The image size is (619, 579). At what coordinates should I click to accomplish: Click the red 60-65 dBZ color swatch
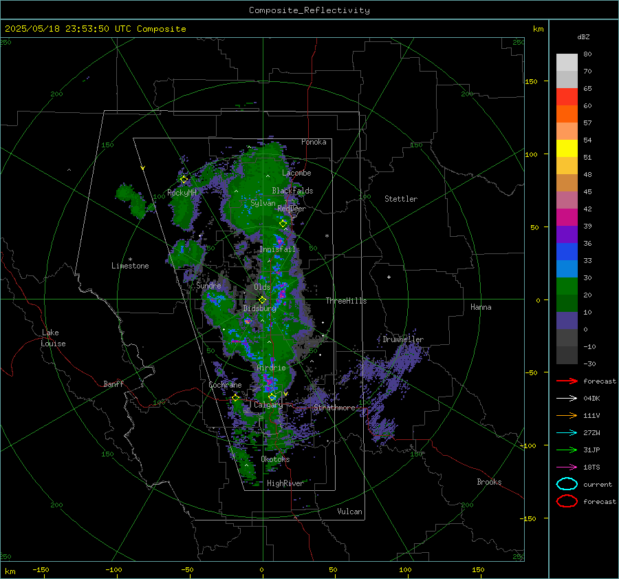pos(567,97)
